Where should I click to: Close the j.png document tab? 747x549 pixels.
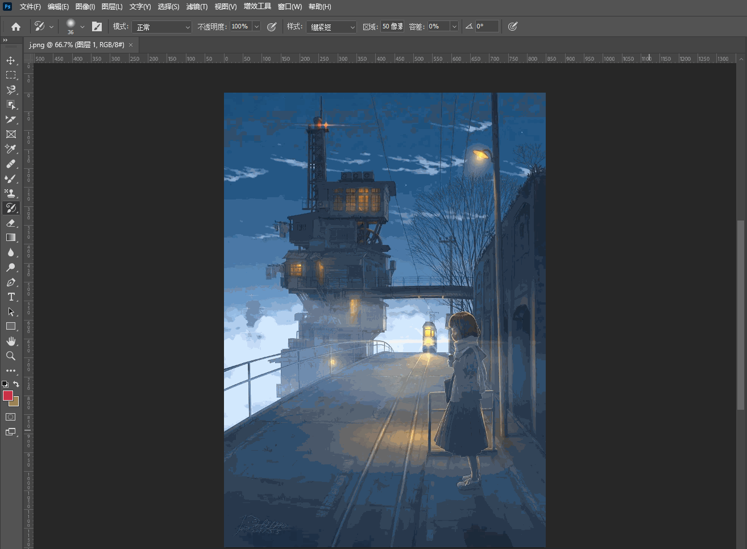(131, 45)
